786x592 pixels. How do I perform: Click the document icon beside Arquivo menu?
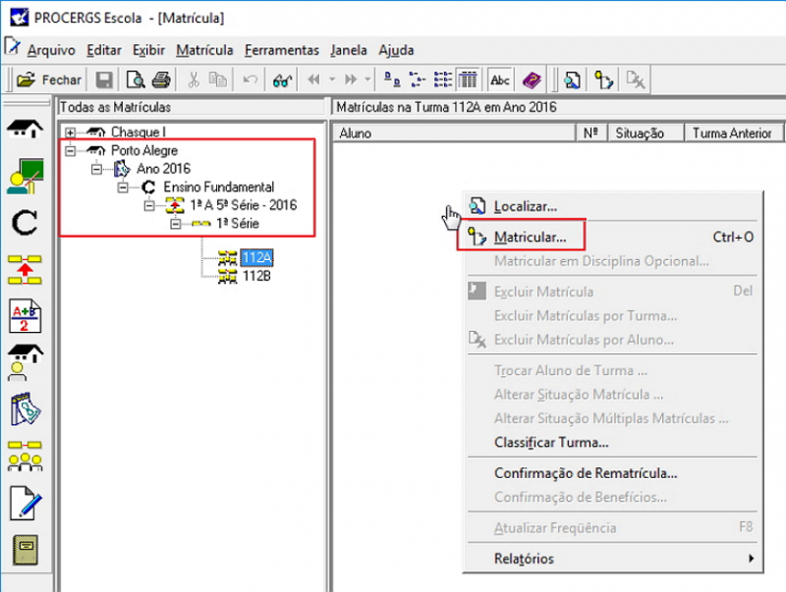(12, 47)
